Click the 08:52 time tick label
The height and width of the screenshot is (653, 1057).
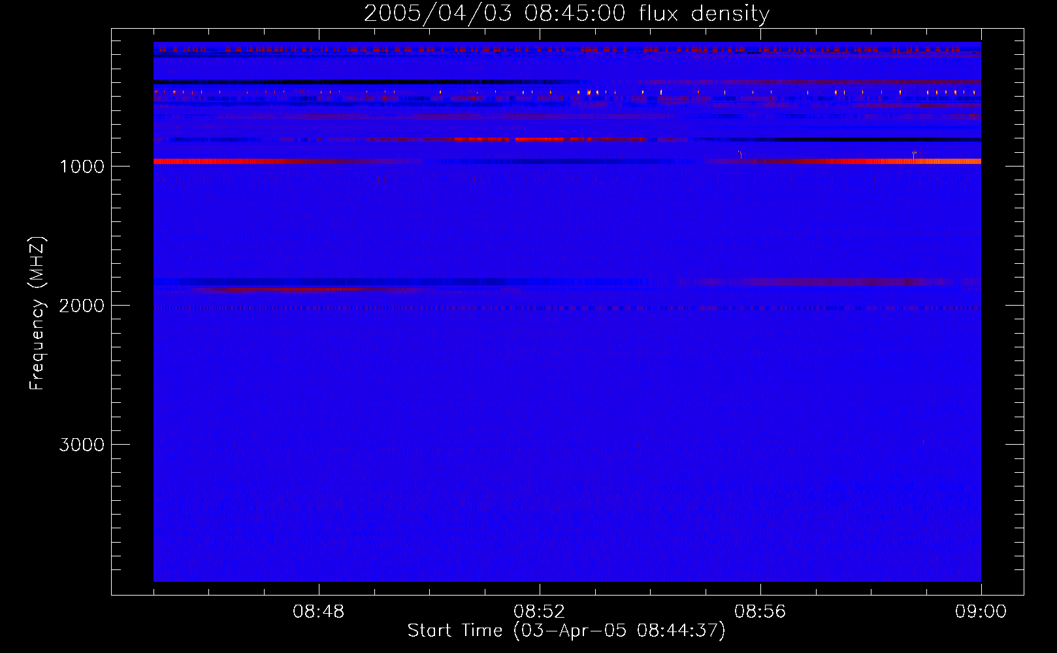[x=540, y=612]
